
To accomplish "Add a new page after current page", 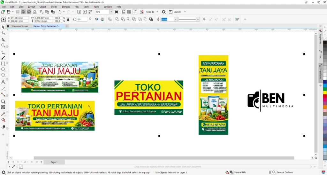I will coord(41,162).
